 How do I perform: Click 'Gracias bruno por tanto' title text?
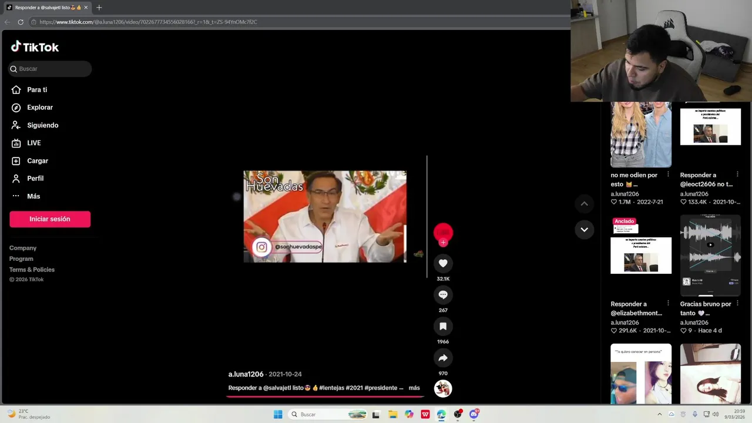pyautogui.click(x=706, y=308)
